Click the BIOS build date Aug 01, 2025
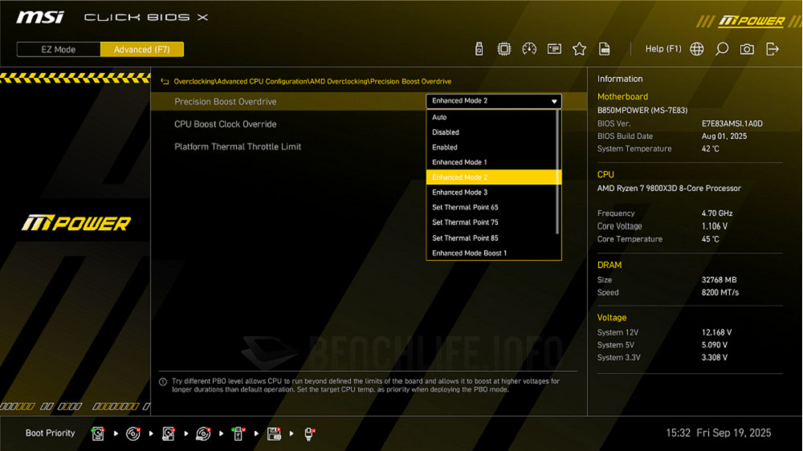 point(724,136)
